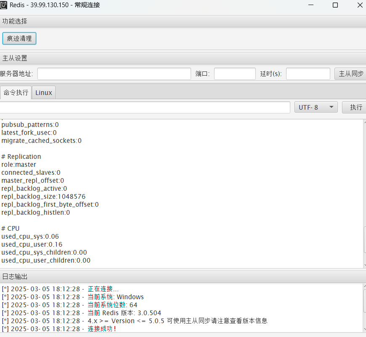Open the Linux tab
Screen dimensions: 366x337
point(44,92)
